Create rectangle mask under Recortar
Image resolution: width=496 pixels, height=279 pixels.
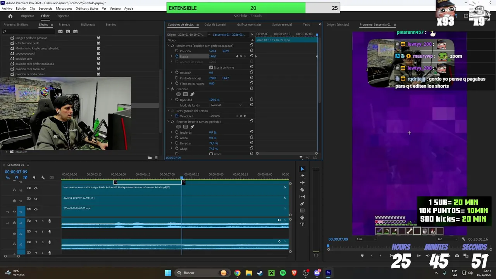tap(185, 127)
